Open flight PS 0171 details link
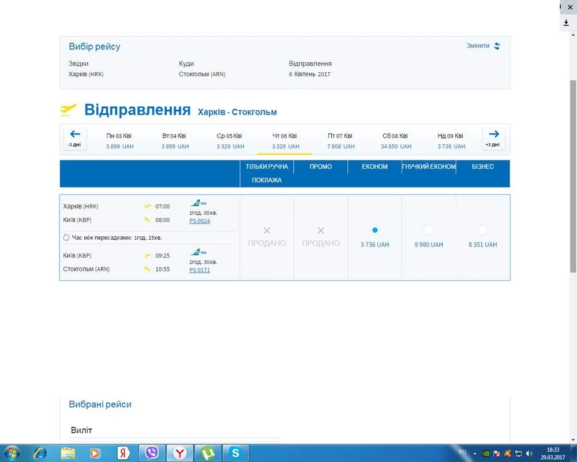This screenshot has width=577, height=462. tap(200, 270)
